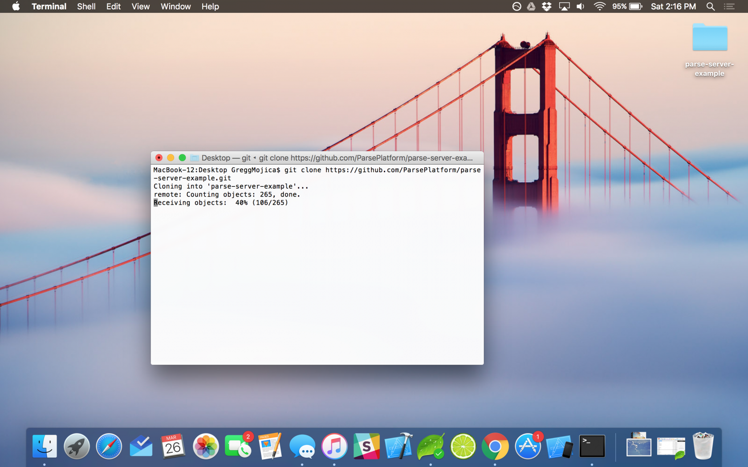The image size is (748, 467).
Task: Launch the iOS Simulator from the Dock
Action: pos(560,446)
